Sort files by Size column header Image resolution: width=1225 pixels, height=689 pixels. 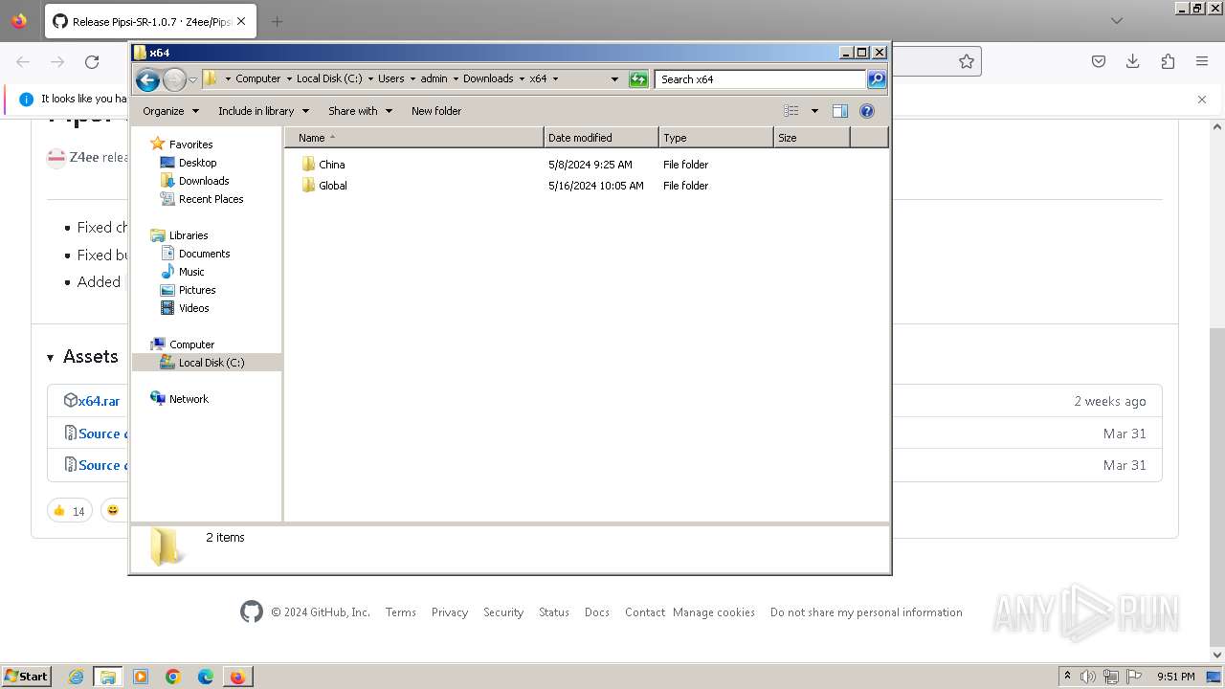click(x=812, y=138)
